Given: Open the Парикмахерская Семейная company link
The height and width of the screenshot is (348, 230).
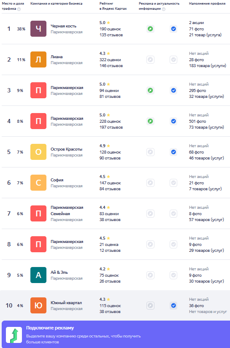Looking at the screenshot, I should click(67, 210).
